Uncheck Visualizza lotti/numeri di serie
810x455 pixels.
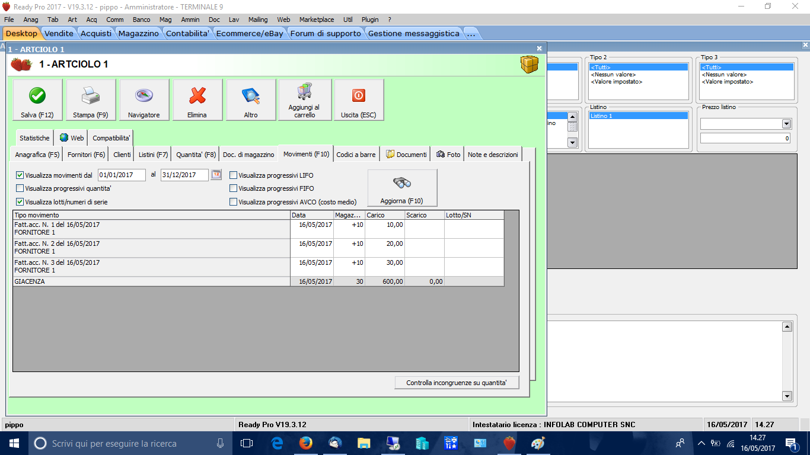pos(20,202)
